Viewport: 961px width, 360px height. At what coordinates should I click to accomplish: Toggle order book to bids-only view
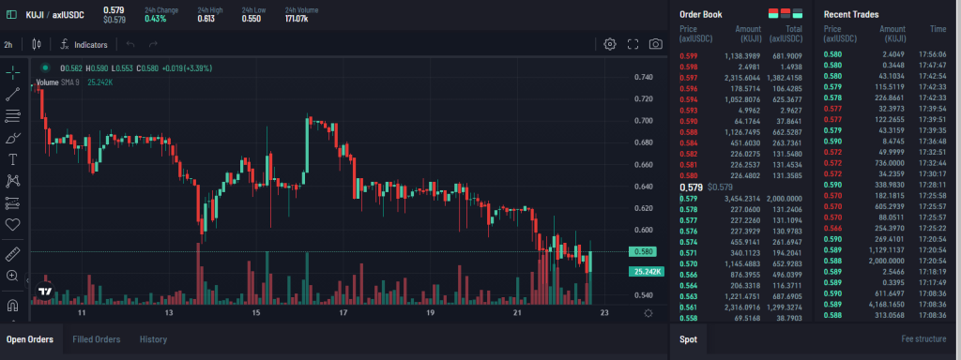point(798,13)
